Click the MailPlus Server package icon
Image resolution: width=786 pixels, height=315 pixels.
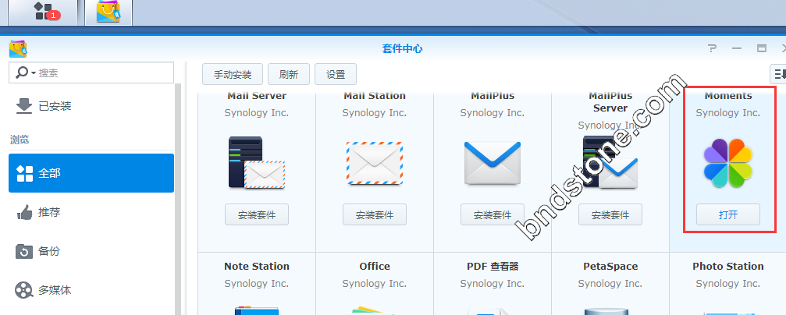pos(610,162)
